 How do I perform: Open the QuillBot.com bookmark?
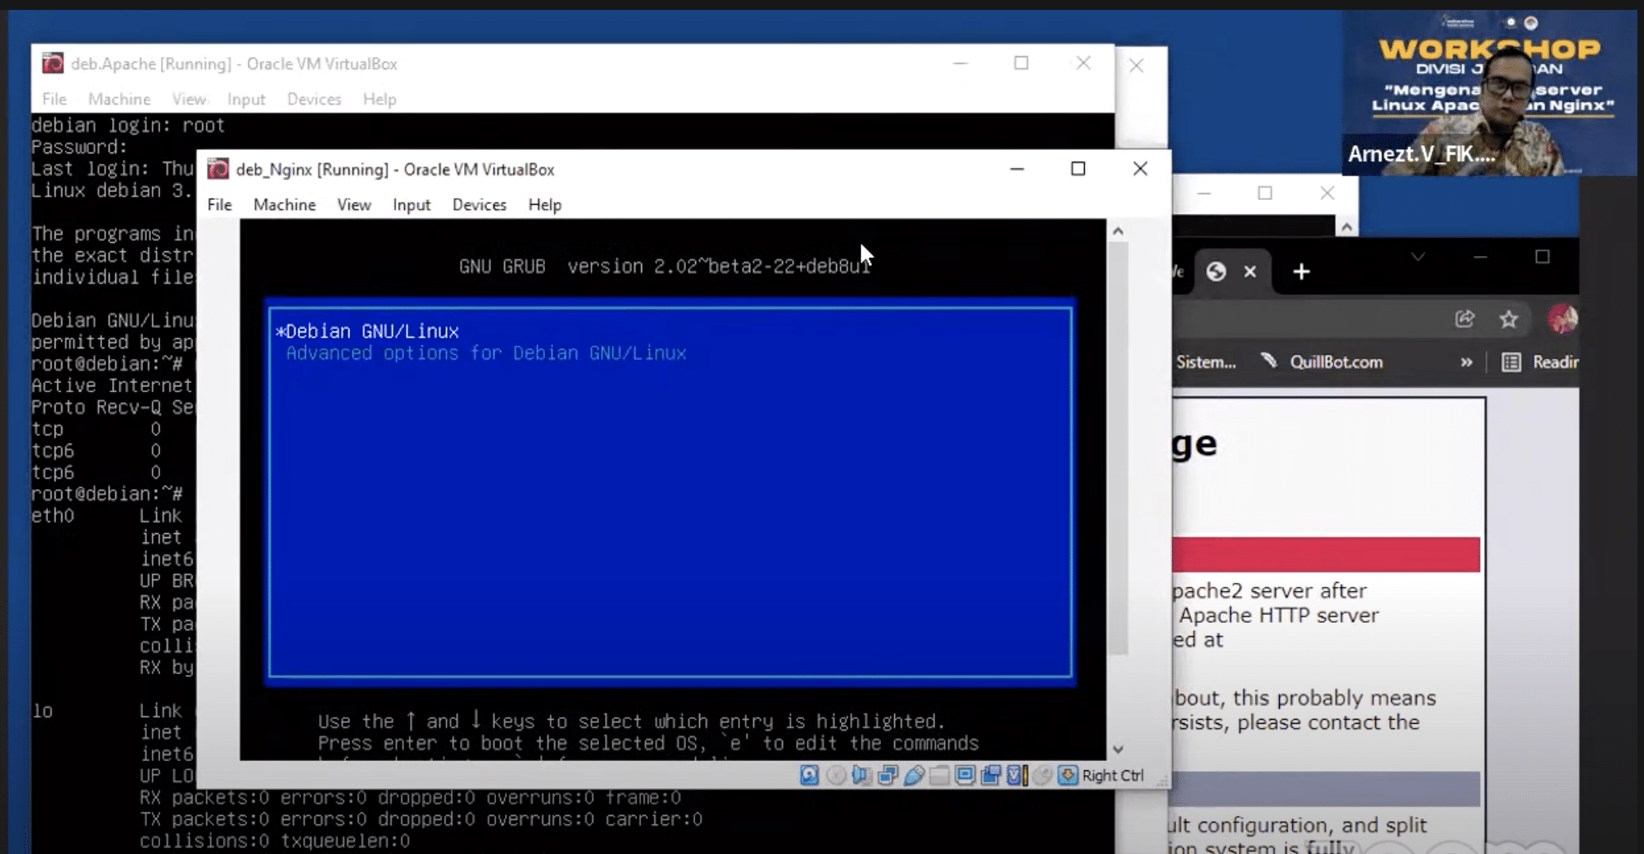(1335, 362)
